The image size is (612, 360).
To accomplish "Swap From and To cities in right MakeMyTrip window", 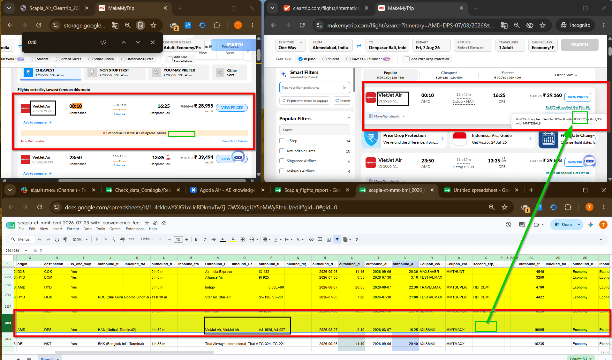I will (x=359, y=46).
